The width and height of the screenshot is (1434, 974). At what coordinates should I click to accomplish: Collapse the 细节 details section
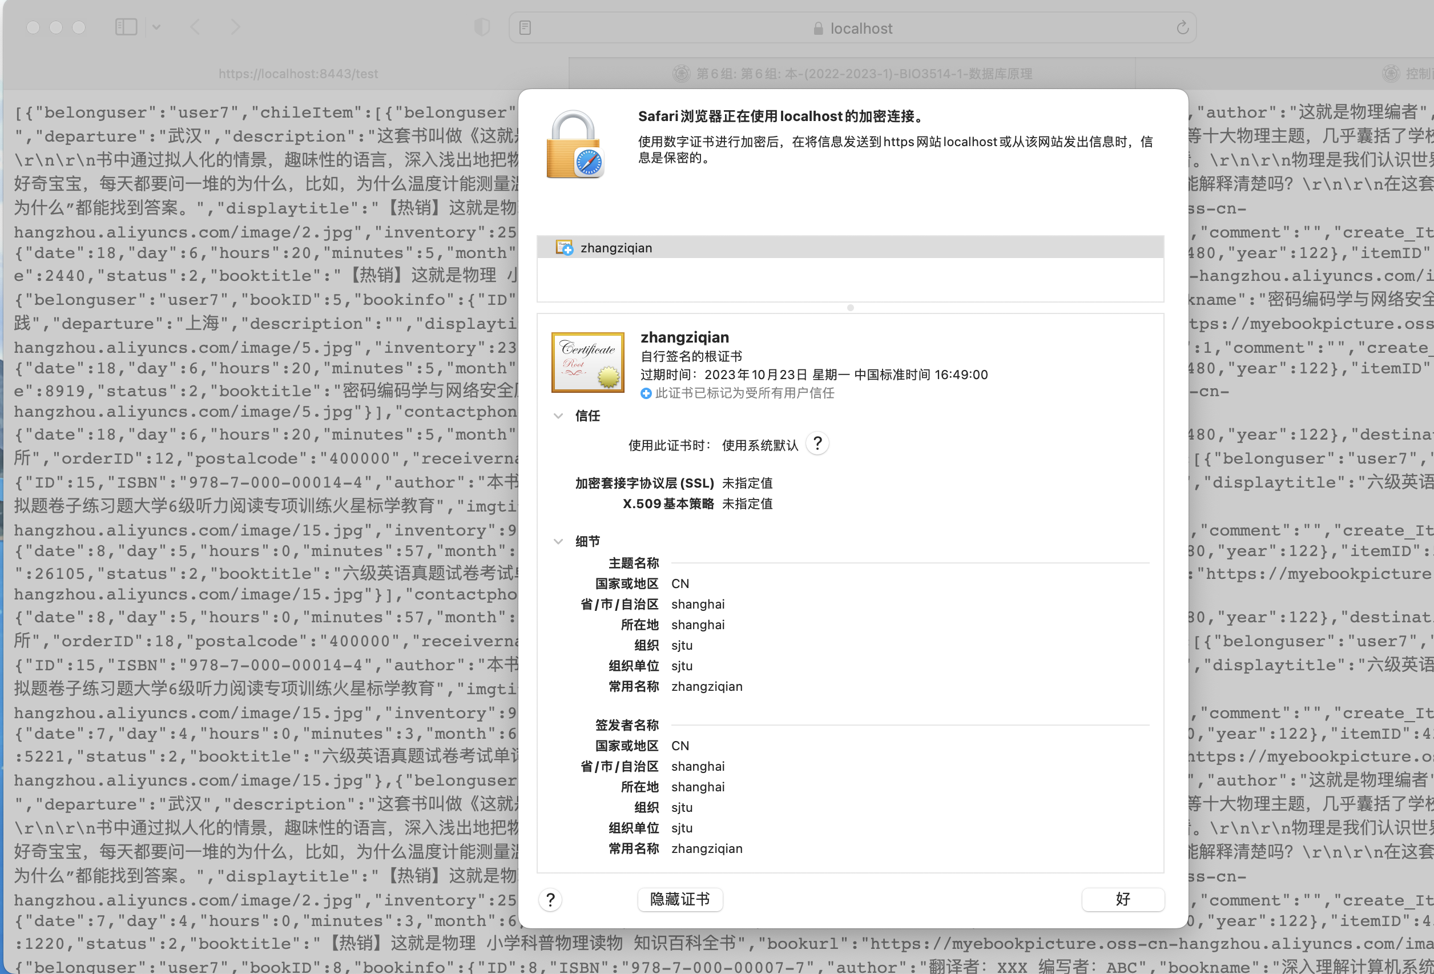point(558,541)
